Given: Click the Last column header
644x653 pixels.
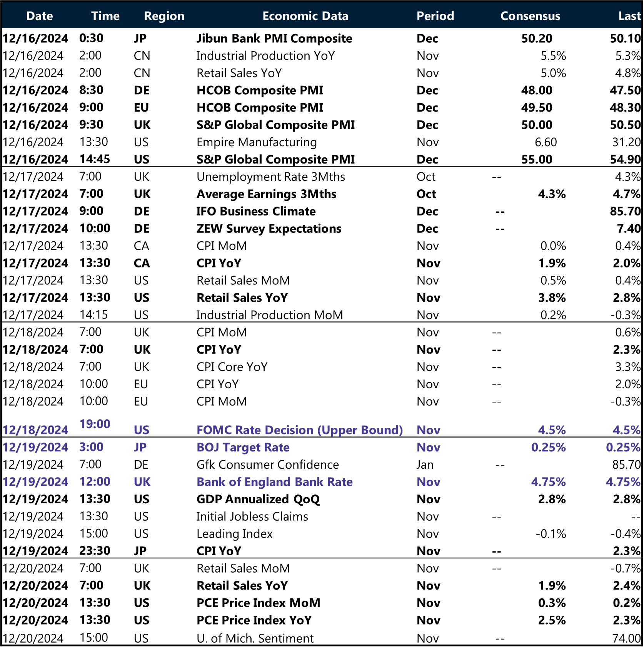Looking at the screenshot, I should (x=629, y=16).
